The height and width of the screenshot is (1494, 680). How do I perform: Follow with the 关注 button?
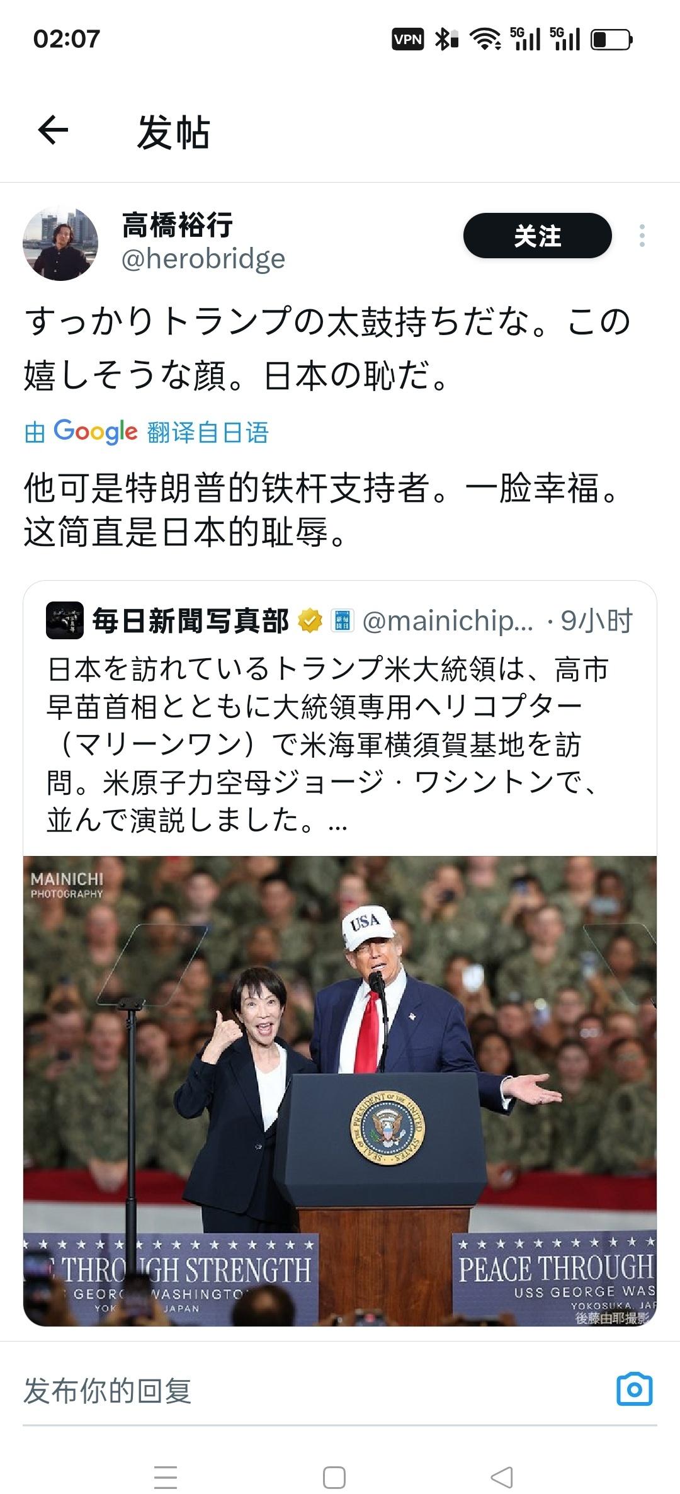(x=538, y=236)
